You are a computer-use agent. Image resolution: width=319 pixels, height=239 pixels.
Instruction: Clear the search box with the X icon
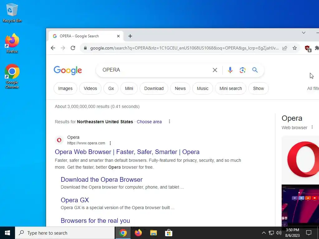pyautogui.click(x=215, y=70)
